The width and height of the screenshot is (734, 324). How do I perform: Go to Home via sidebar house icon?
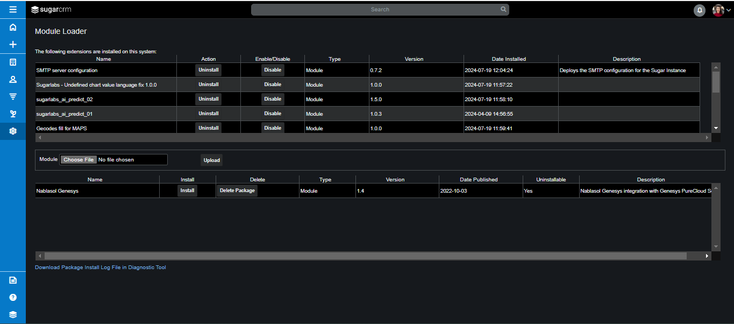tap(13, 27)
